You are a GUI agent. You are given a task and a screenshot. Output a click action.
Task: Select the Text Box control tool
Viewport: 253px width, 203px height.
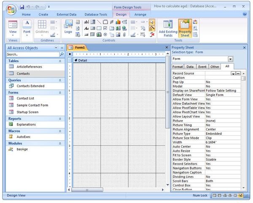(x=86, y=22)
